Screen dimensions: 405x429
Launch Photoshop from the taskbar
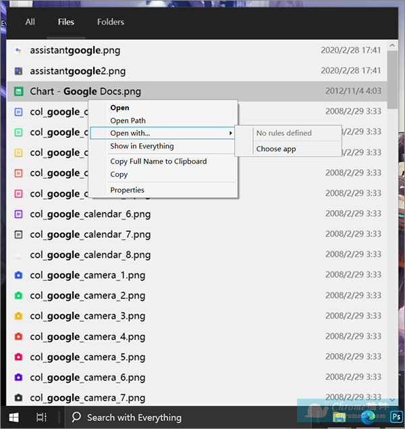click(x=396, y=417)
